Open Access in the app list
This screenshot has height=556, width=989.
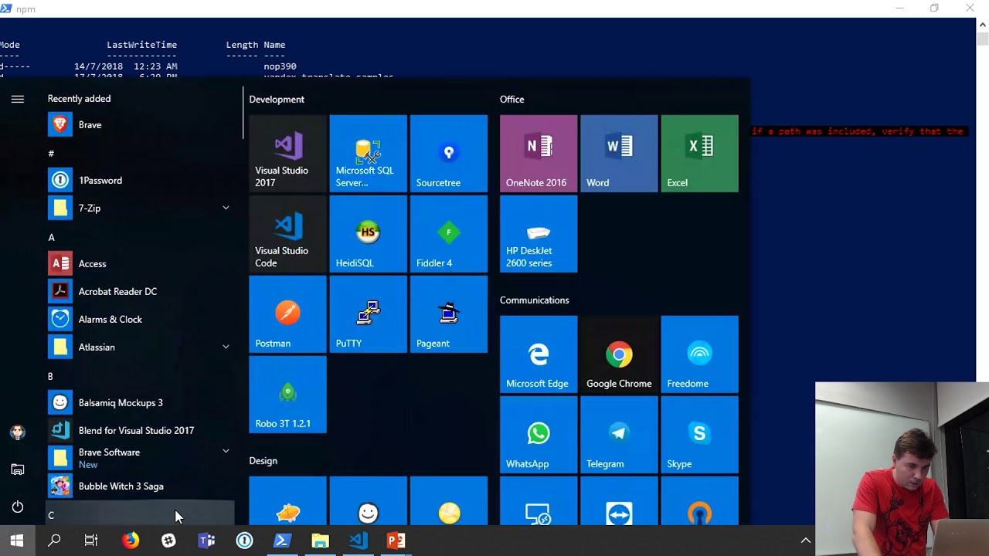click(140, 263)
